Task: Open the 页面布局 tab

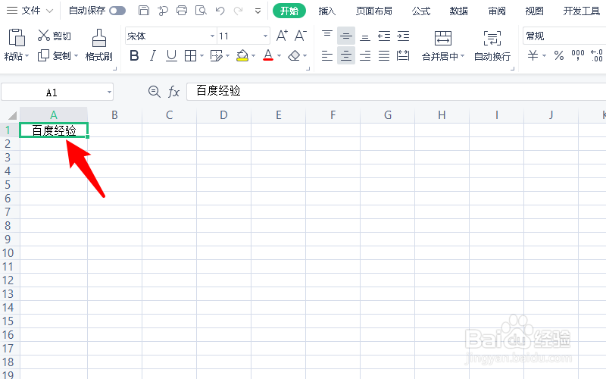Action: [373, 11]
